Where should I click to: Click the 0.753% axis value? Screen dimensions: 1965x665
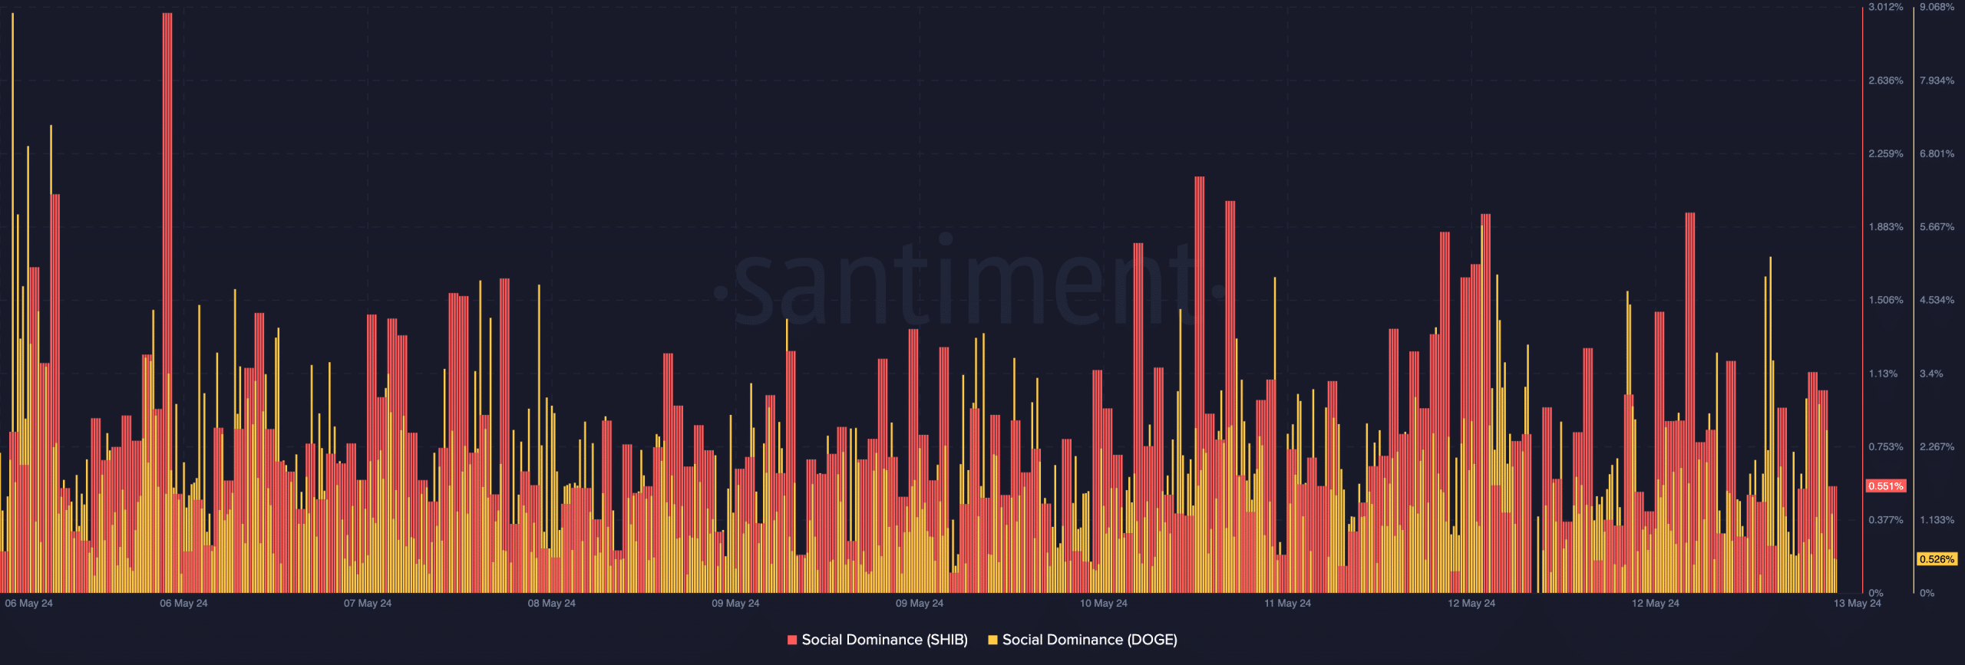(1886, 446)
